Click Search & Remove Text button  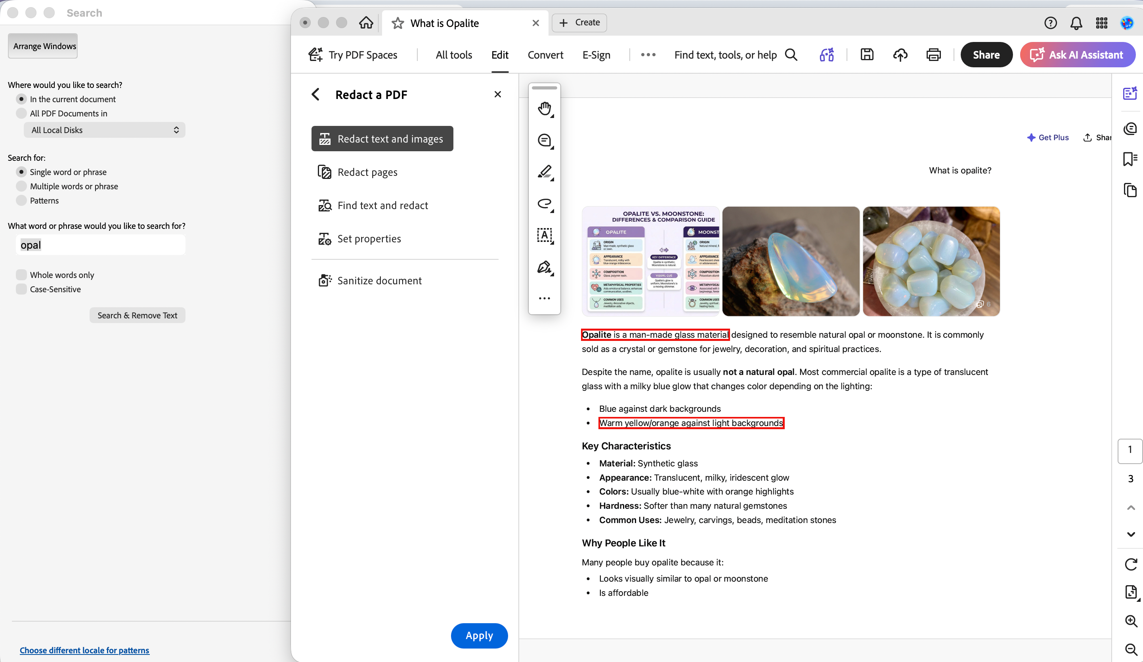click(138, 316)
